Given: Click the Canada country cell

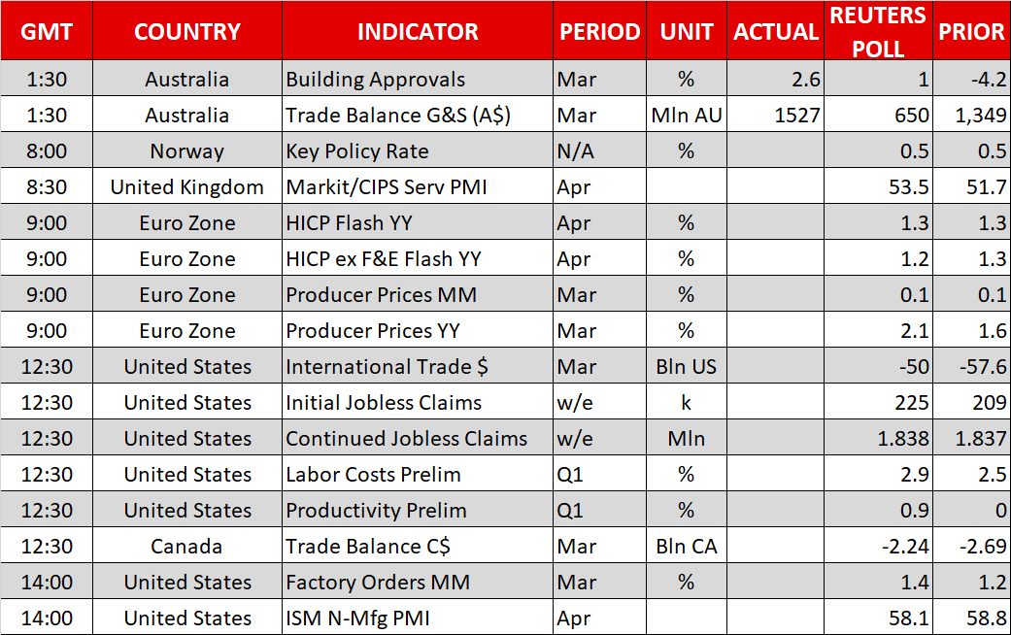Looking at the screenshot, I should click(187, 547).
